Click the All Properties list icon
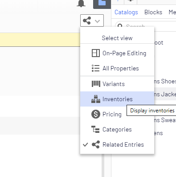This screenshot has width=176, height=177. coord(95,68)
